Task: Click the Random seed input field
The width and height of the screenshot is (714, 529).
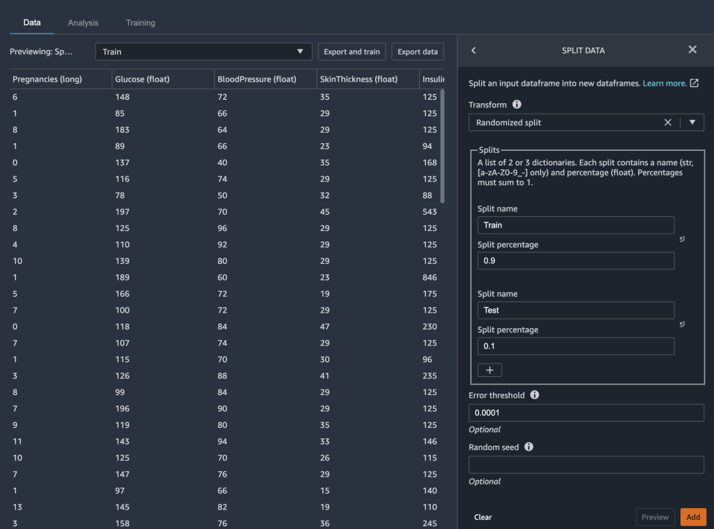Action: (586, 465)
